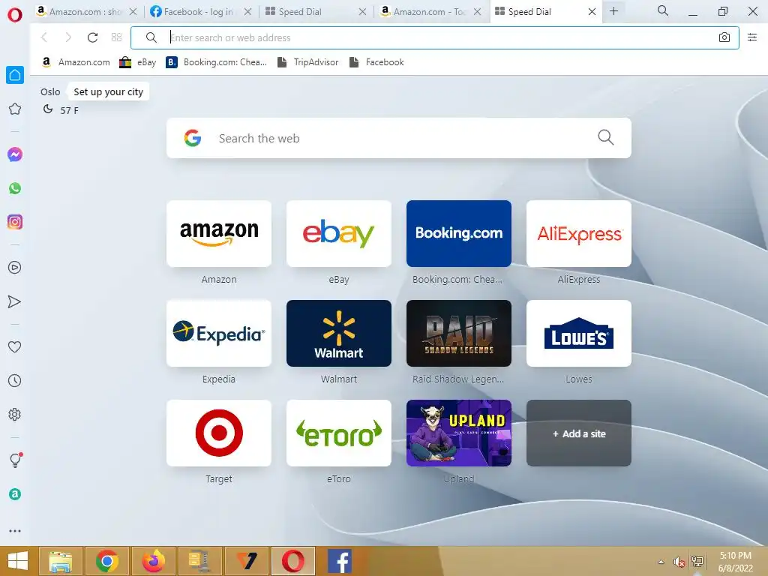This screenshot has height=576, width=768.
Task: Open the Amazon speed dial tile
Action: tap(219, 234)
